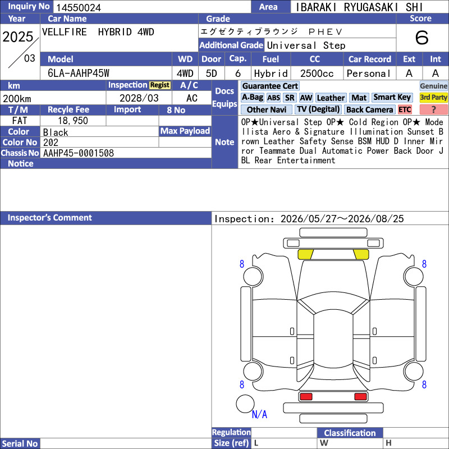Click the Chassis No AAHP45-0001508 field
This screenshot has width=449, height=449.
(126, 153)
